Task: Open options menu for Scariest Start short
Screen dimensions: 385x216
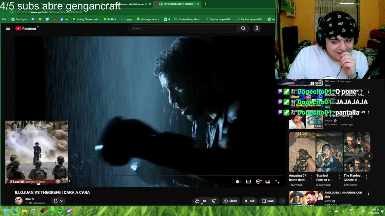Action: (x=339, y=177)
